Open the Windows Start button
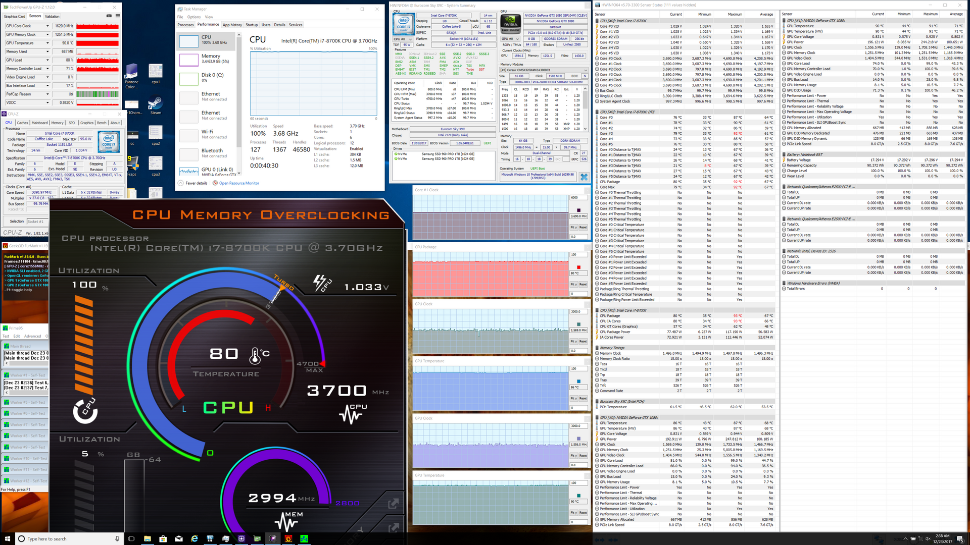Screen dimensions: 970x545 7,538
